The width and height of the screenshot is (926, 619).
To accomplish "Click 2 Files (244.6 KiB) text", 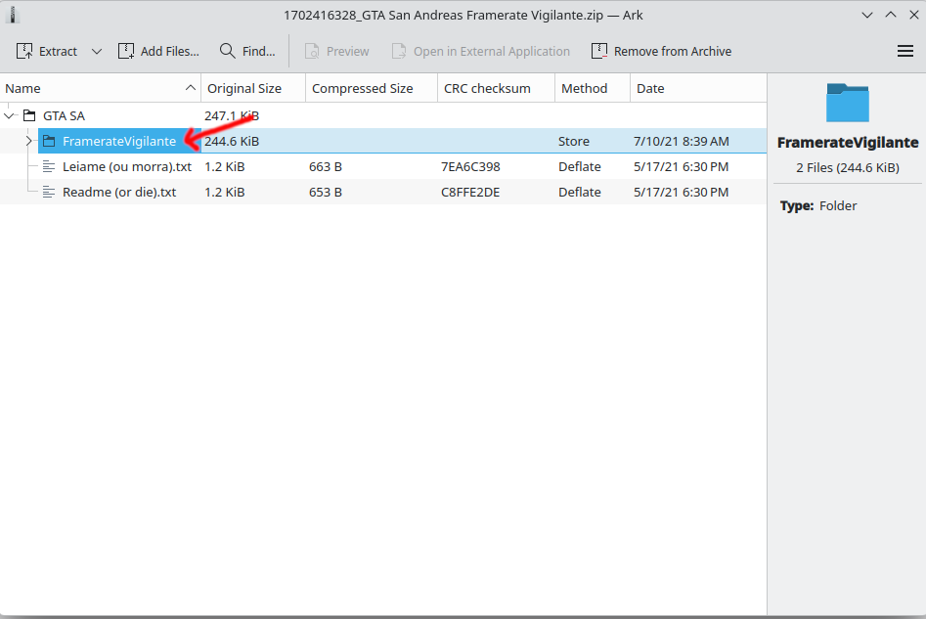I will 848,168.
